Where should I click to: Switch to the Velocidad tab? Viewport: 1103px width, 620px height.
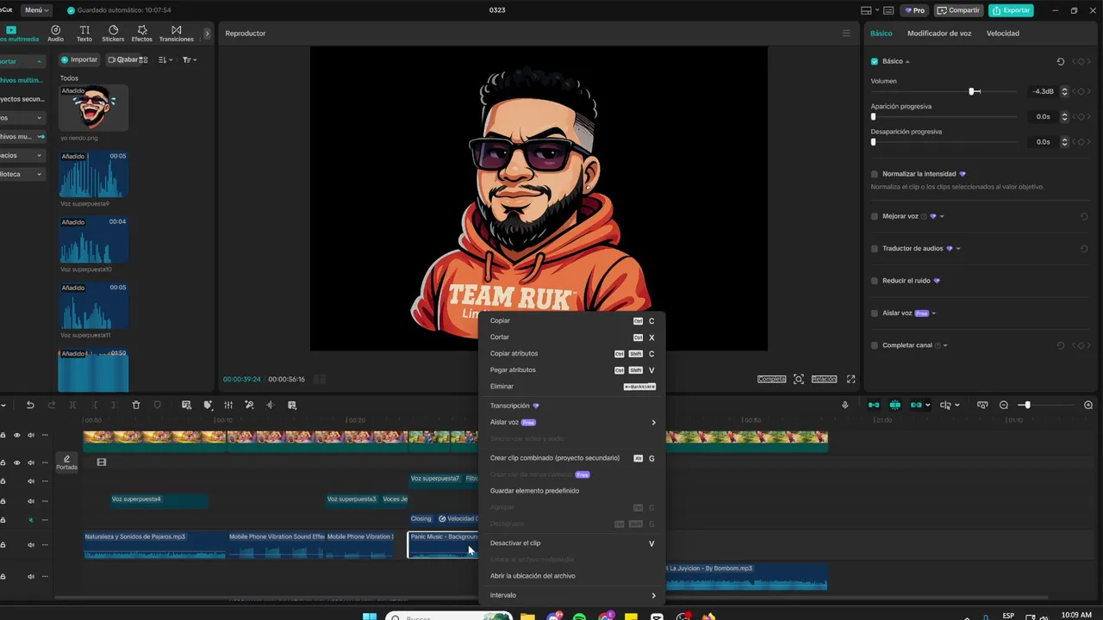1003,33
